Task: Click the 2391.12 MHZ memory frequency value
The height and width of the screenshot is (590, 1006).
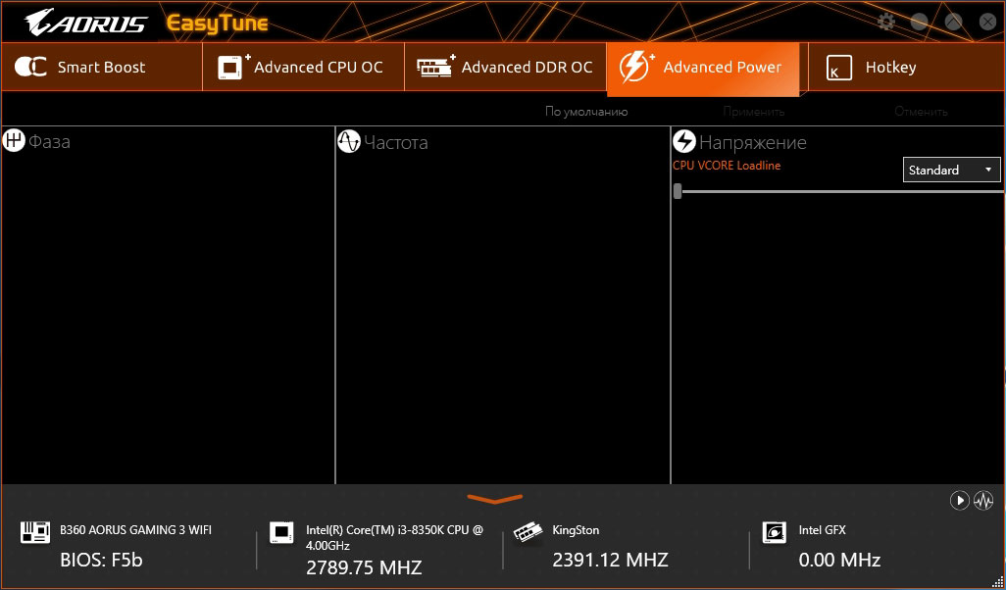Action: pyautogui.click(x=610, y=560)
